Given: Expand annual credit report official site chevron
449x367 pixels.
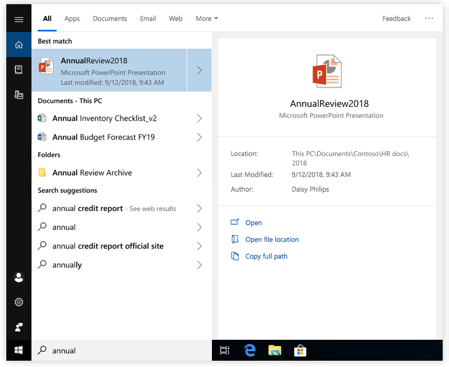Looking at the screenshot, I should [x=200, y=246].
